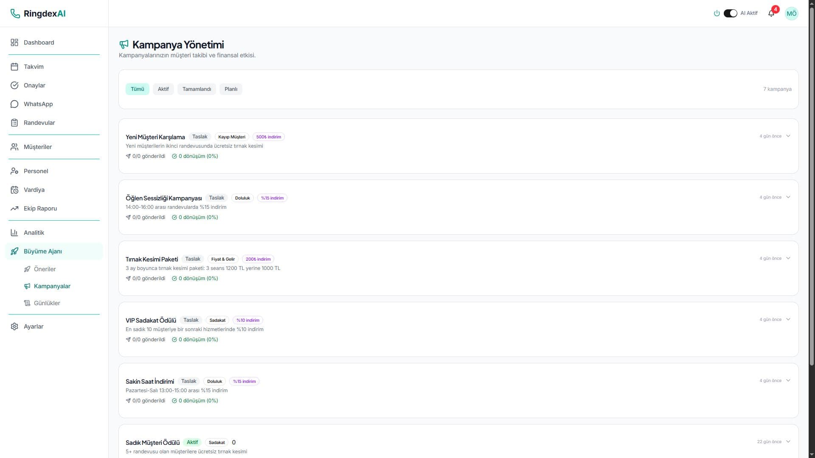Open Randevular in the sidebar
The height and width of the screenshot is (458, 815).
54,123
